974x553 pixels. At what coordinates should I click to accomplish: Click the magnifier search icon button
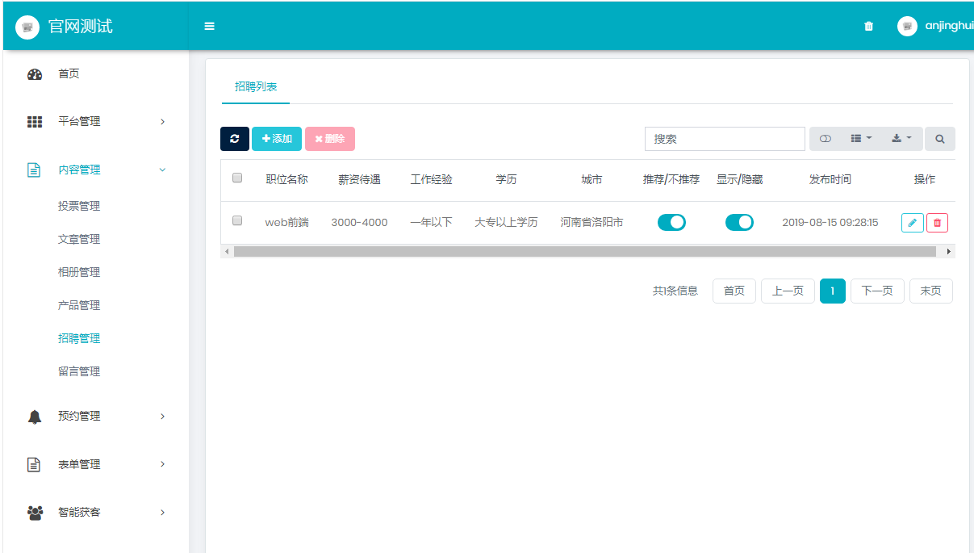(939, 139)
